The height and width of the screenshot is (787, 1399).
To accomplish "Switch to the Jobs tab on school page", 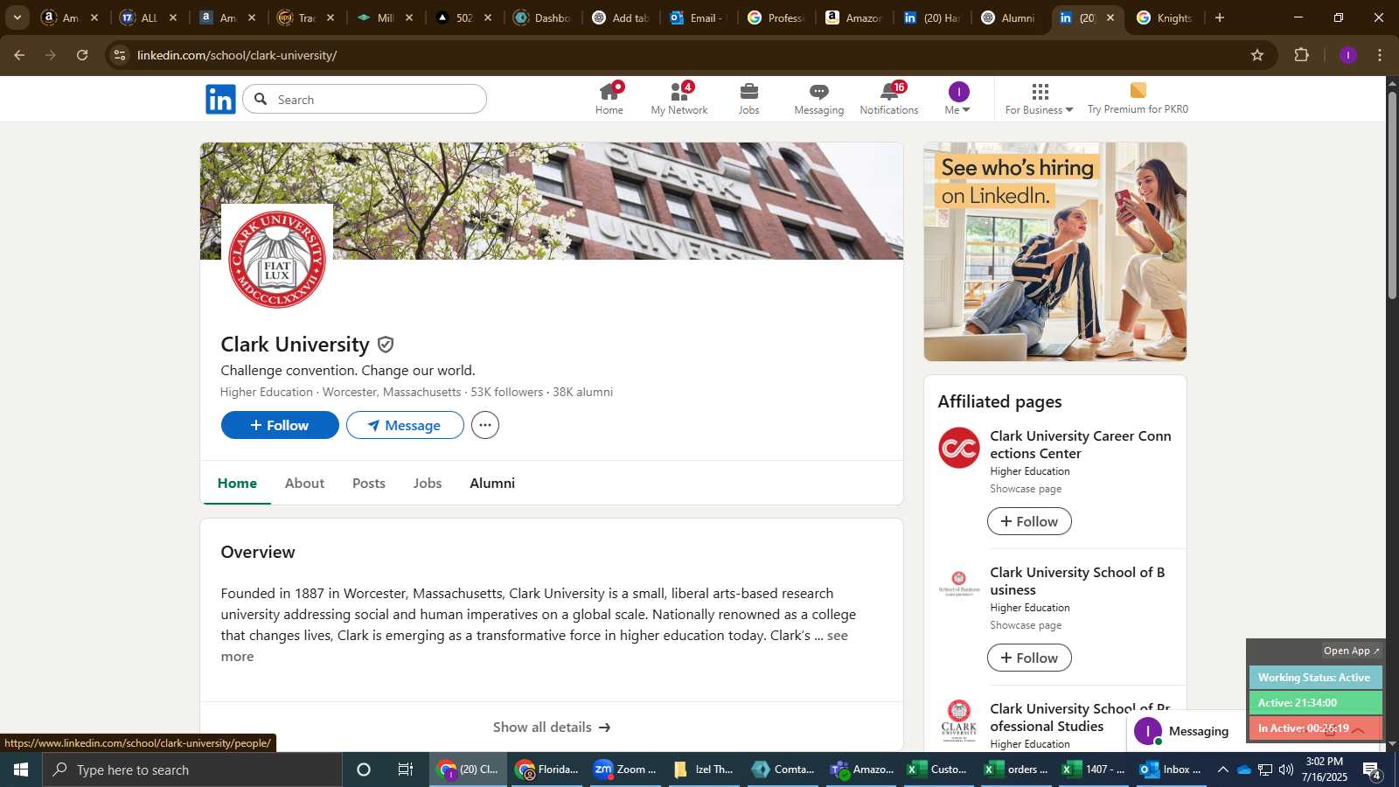I will point(428,483).
